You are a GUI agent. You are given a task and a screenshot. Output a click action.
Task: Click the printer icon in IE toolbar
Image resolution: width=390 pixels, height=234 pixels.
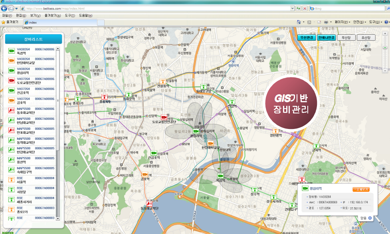(x=326, y=22)
